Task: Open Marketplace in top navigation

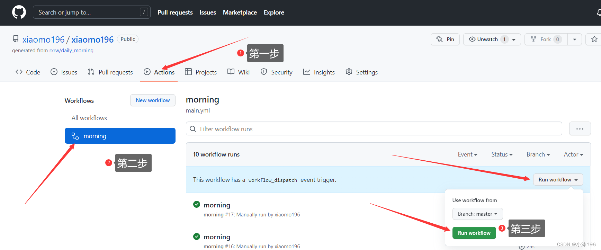Action: (240, 12)
